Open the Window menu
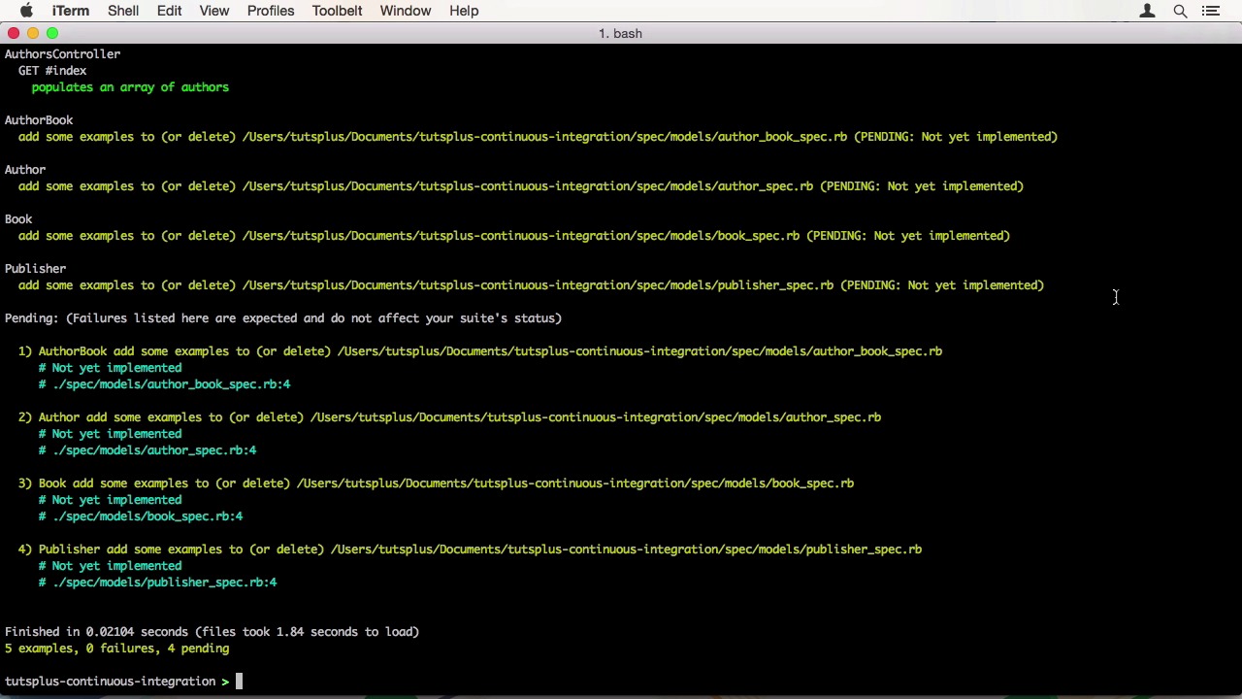Image resolution: width=1242 pixels, height=699 pixels. pos(406,11)
